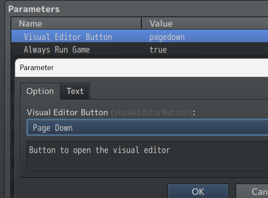Image resolution: width=268 pixels, height=198 pixels.
Task: Click the Parameters section heading
Action: pyautogui.click(x=34, y=9)
